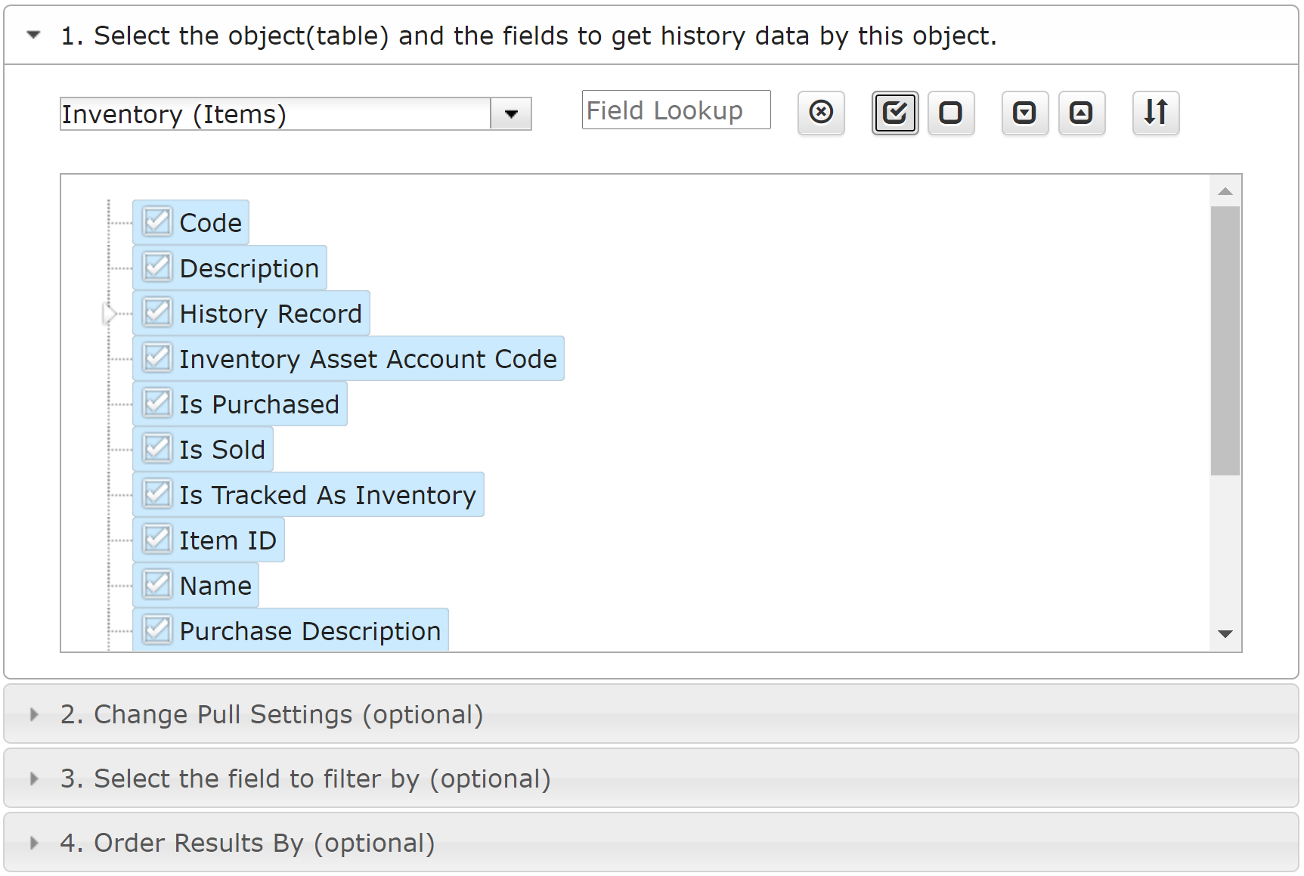This screenshot has height=876, width=1304.
Task: Toggle the Purchase Description checkbox
Action: coord(157,630)
